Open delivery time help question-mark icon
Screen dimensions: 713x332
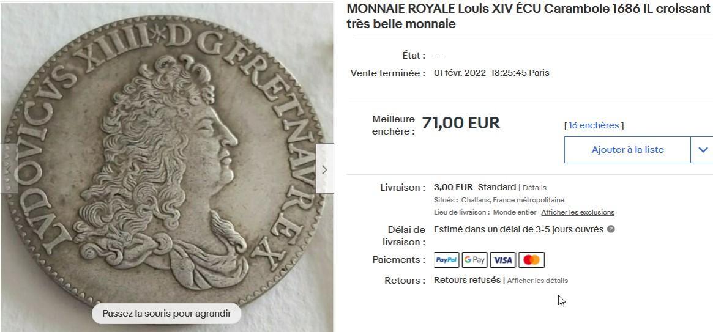(x=611, y=229)
